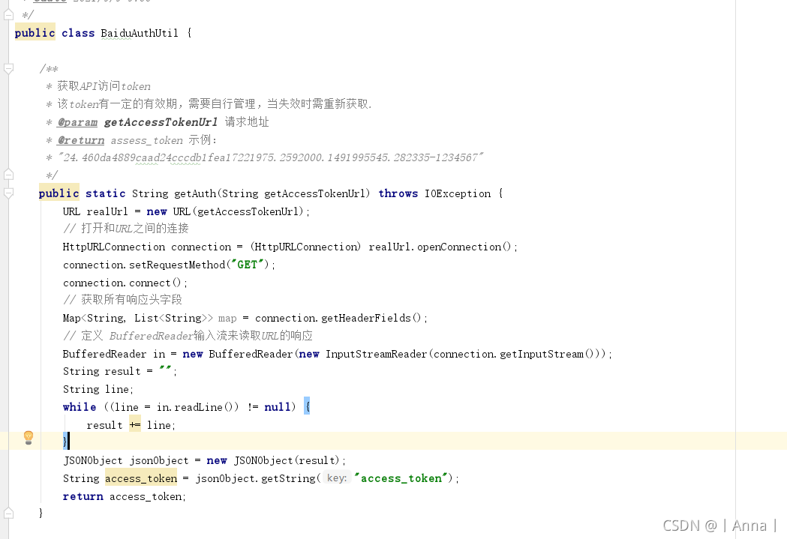
Task: Click the class name BaiduAuthUtil
Action: 140,33
